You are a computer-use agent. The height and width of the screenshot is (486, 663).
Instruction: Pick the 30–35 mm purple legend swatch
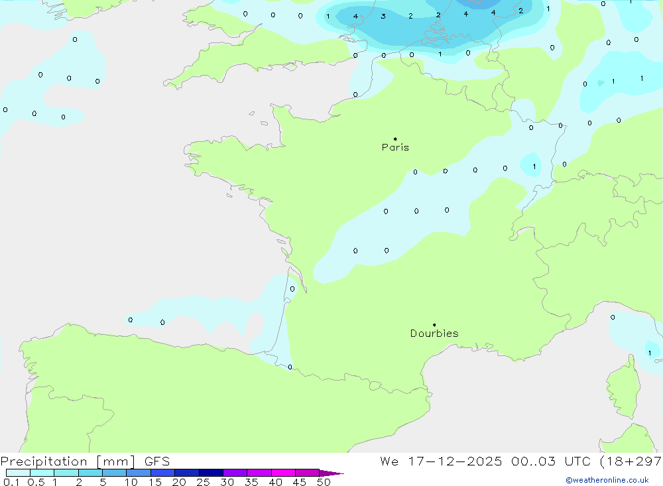[235, 473]
